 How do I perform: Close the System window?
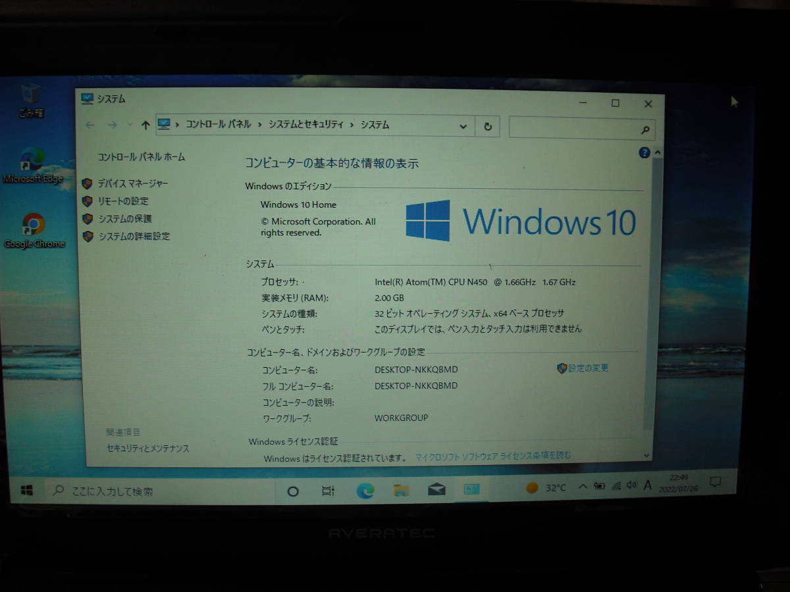click(x=648, y=104)
